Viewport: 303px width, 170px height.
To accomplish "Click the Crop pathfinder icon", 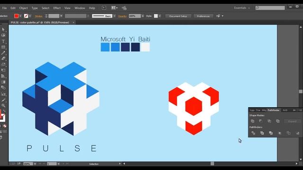I will click(x=280, y=133).
